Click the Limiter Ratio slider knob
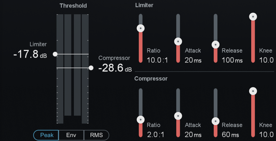 click(x=141, y=28)
